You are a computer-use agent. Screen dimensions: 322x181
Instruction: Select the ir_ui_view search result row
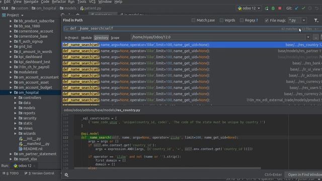pyautogui.click(x=192, y=69)
